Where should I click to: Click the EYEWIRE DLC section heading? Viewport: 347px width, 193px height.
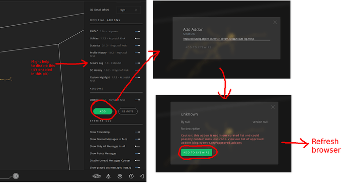[101, 120]
